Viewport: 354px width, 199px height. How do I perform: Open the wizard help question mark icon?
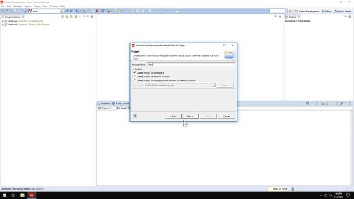(135, 116)
